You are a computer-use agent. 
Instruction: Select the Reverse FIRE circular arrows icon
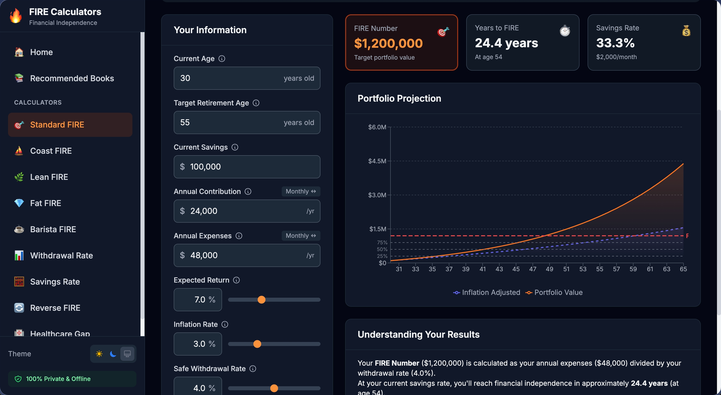[19, 308]
